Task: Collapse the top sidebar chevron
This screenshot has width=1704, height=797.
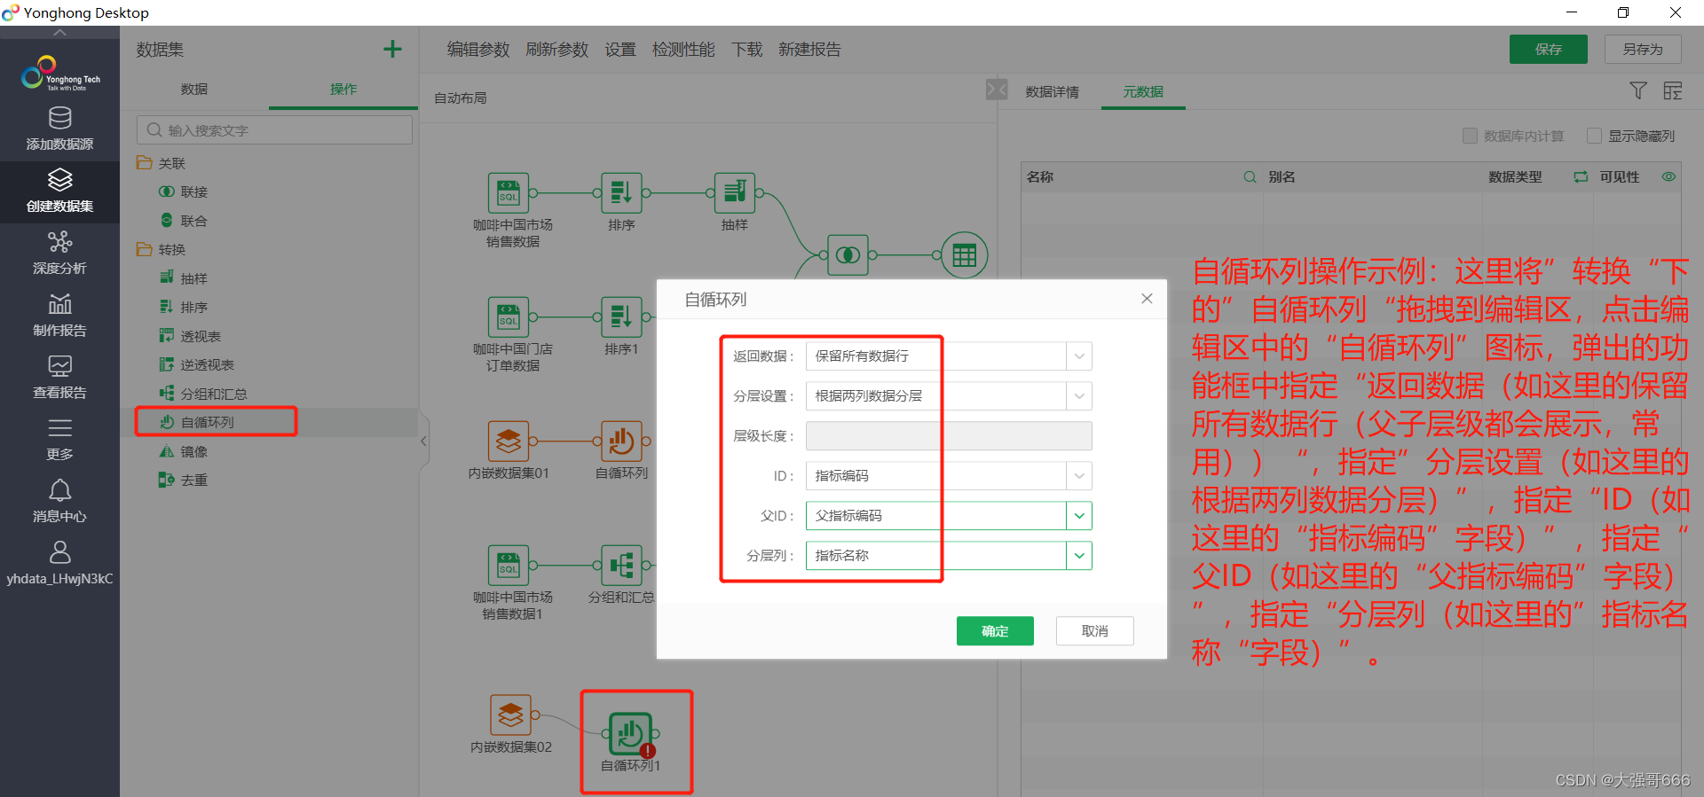Action: (x=59, y=33)
